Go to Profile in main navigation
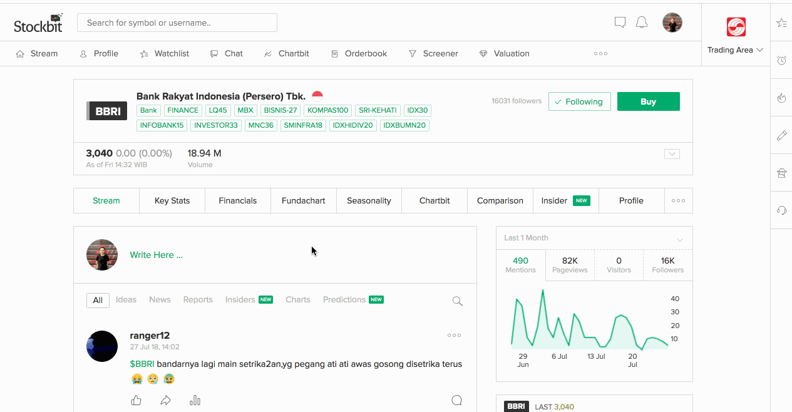The width and height of the screenshot is (792, 412). (99, 54)
